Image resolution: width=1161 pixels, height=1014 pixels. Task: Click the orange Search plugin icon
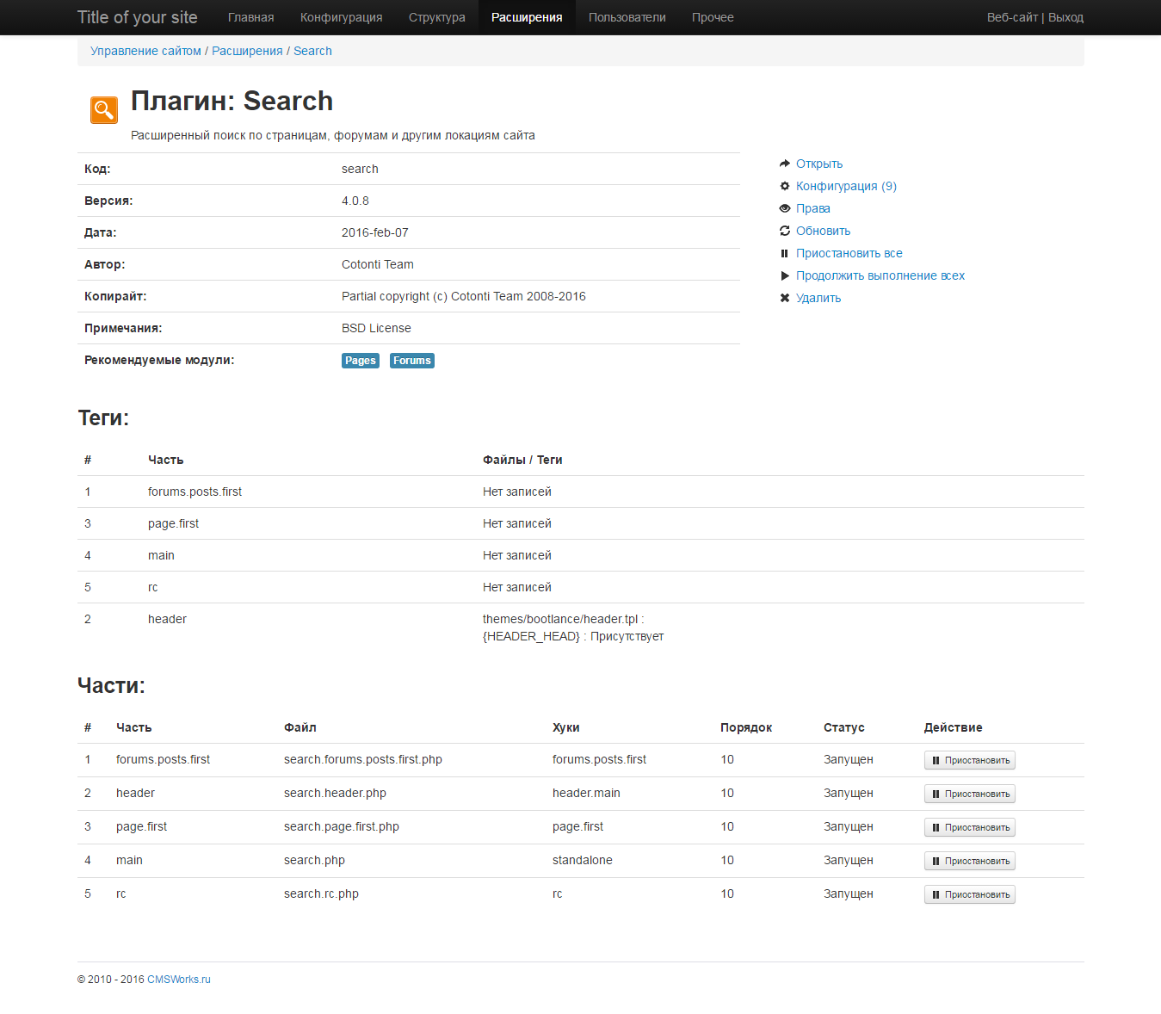pyautogui.click(x=104, y=110)
